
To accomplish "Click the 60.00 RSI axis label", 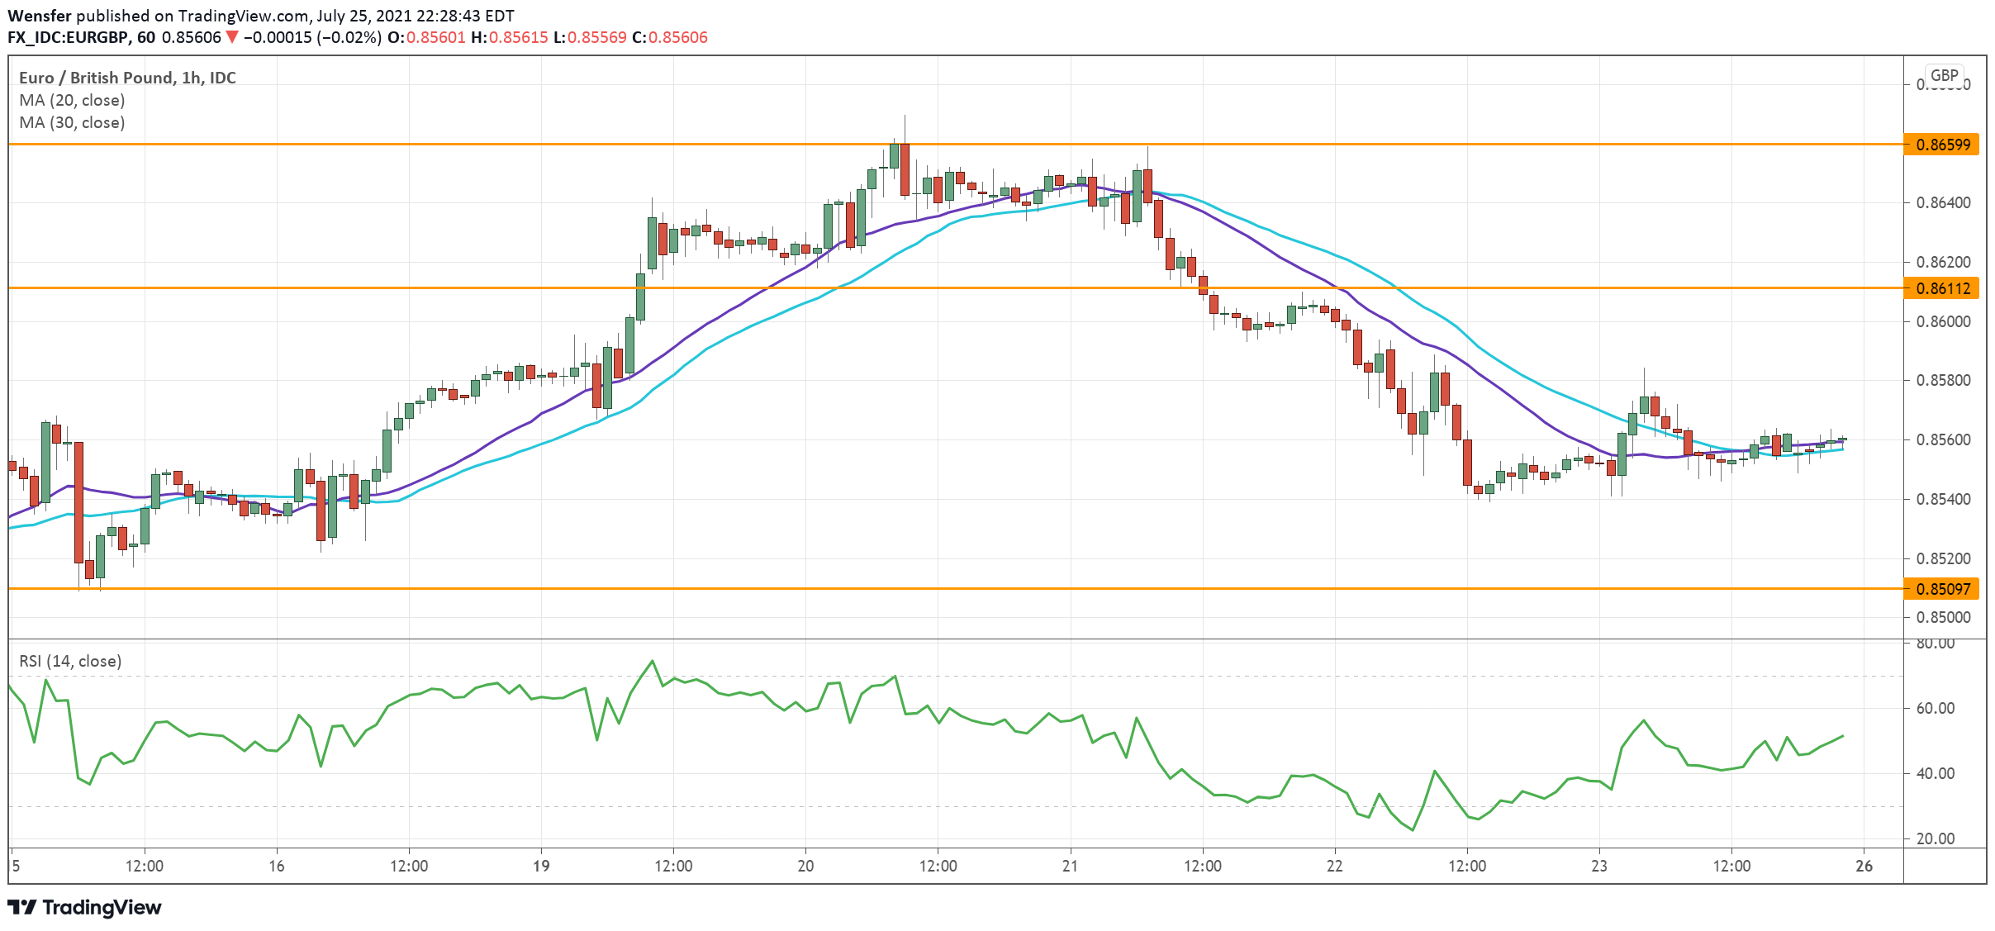I will 1935,708.
